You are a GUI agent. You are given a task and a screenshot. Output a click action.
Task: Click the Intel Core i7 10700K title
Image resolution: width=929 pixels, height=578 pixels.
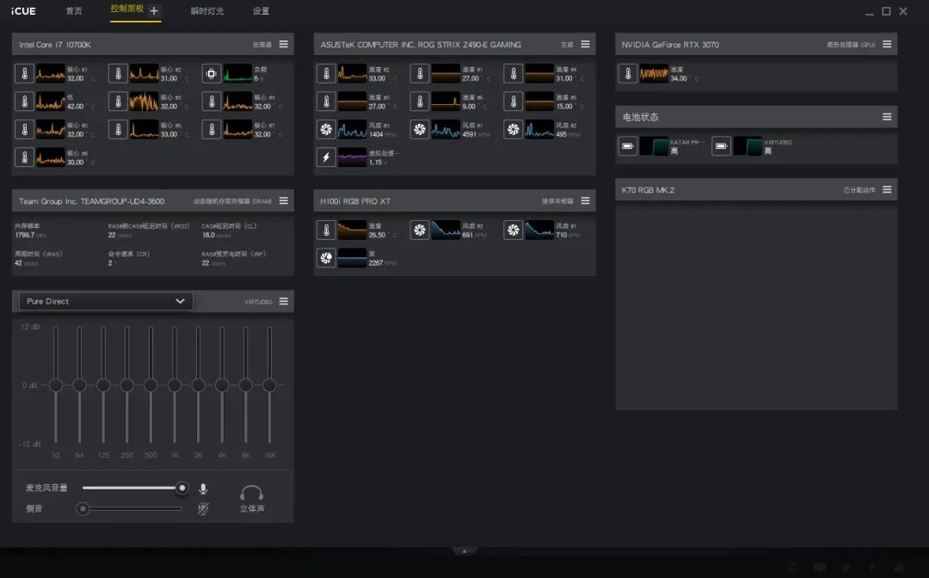54,45
